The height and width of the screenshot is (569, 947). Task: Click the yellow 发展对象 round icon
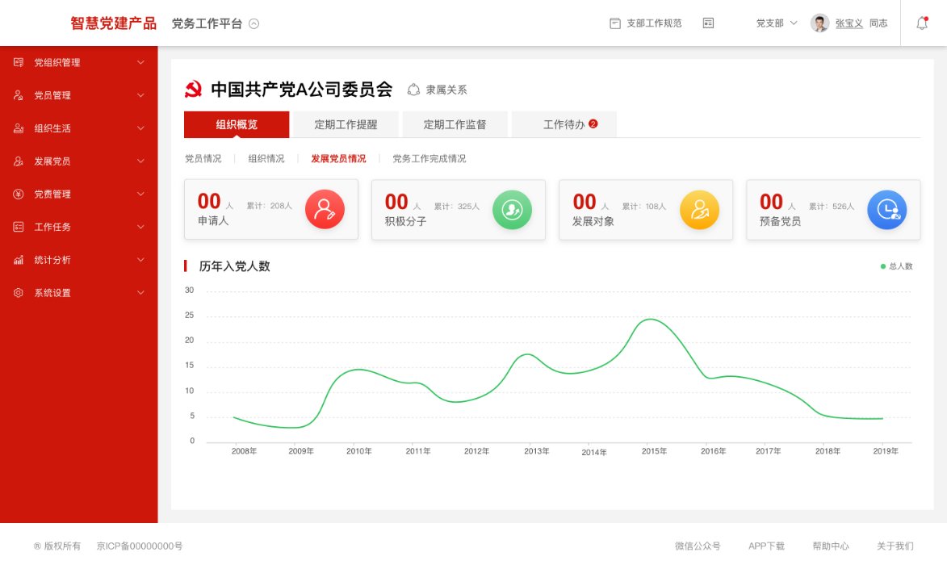point(699,210)
